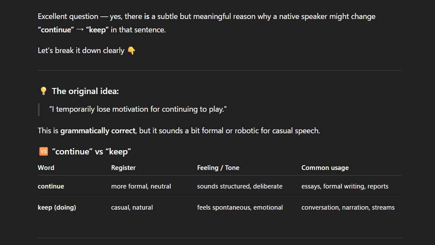Click the "conversation, narration, streams" cell
Screen dimensions: 435x245
point(348,207)
